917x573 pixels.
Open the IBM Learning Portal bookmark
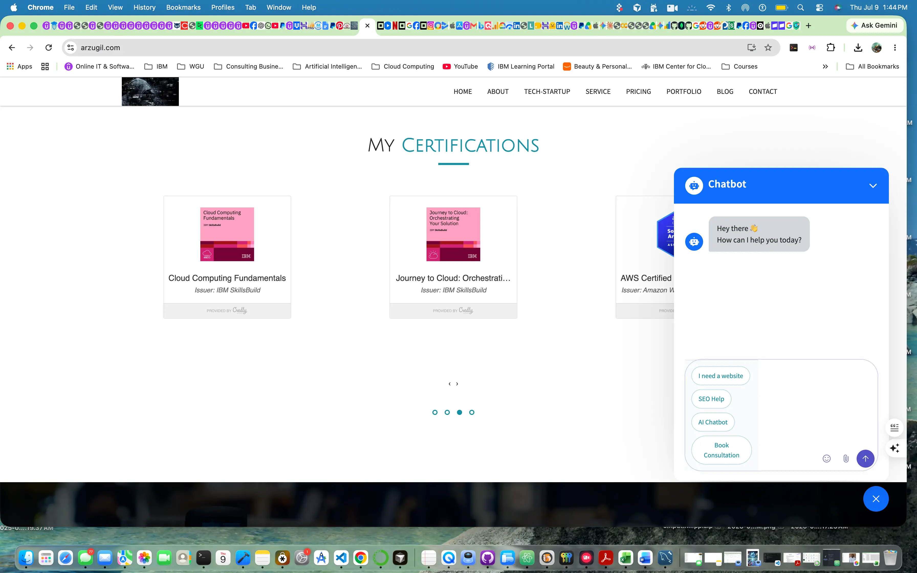click(521, 66)
